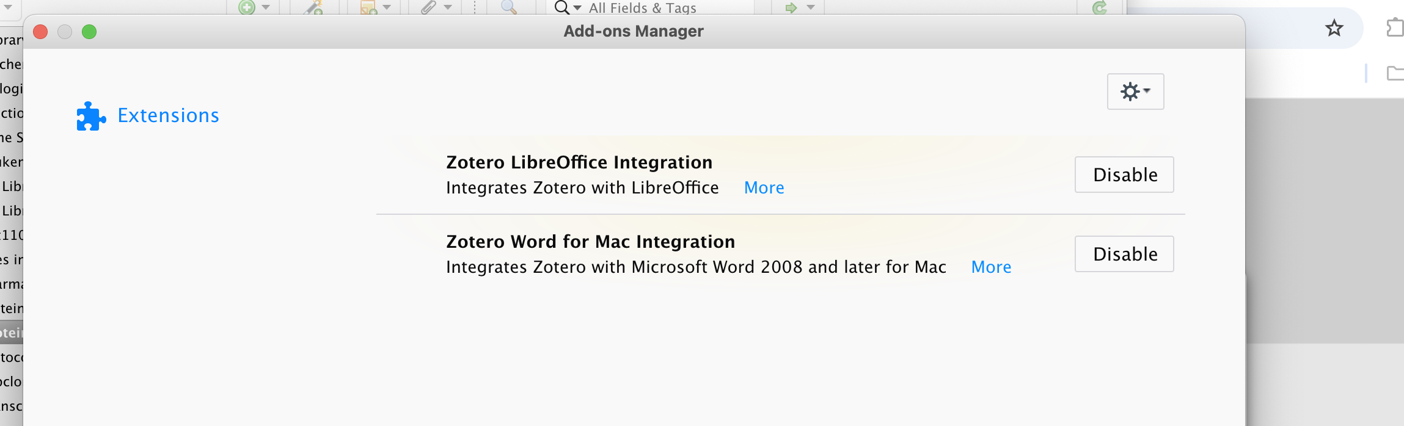Open the gear tools dropdown
1404x426 pixels.
click(x=1135, y=92)
